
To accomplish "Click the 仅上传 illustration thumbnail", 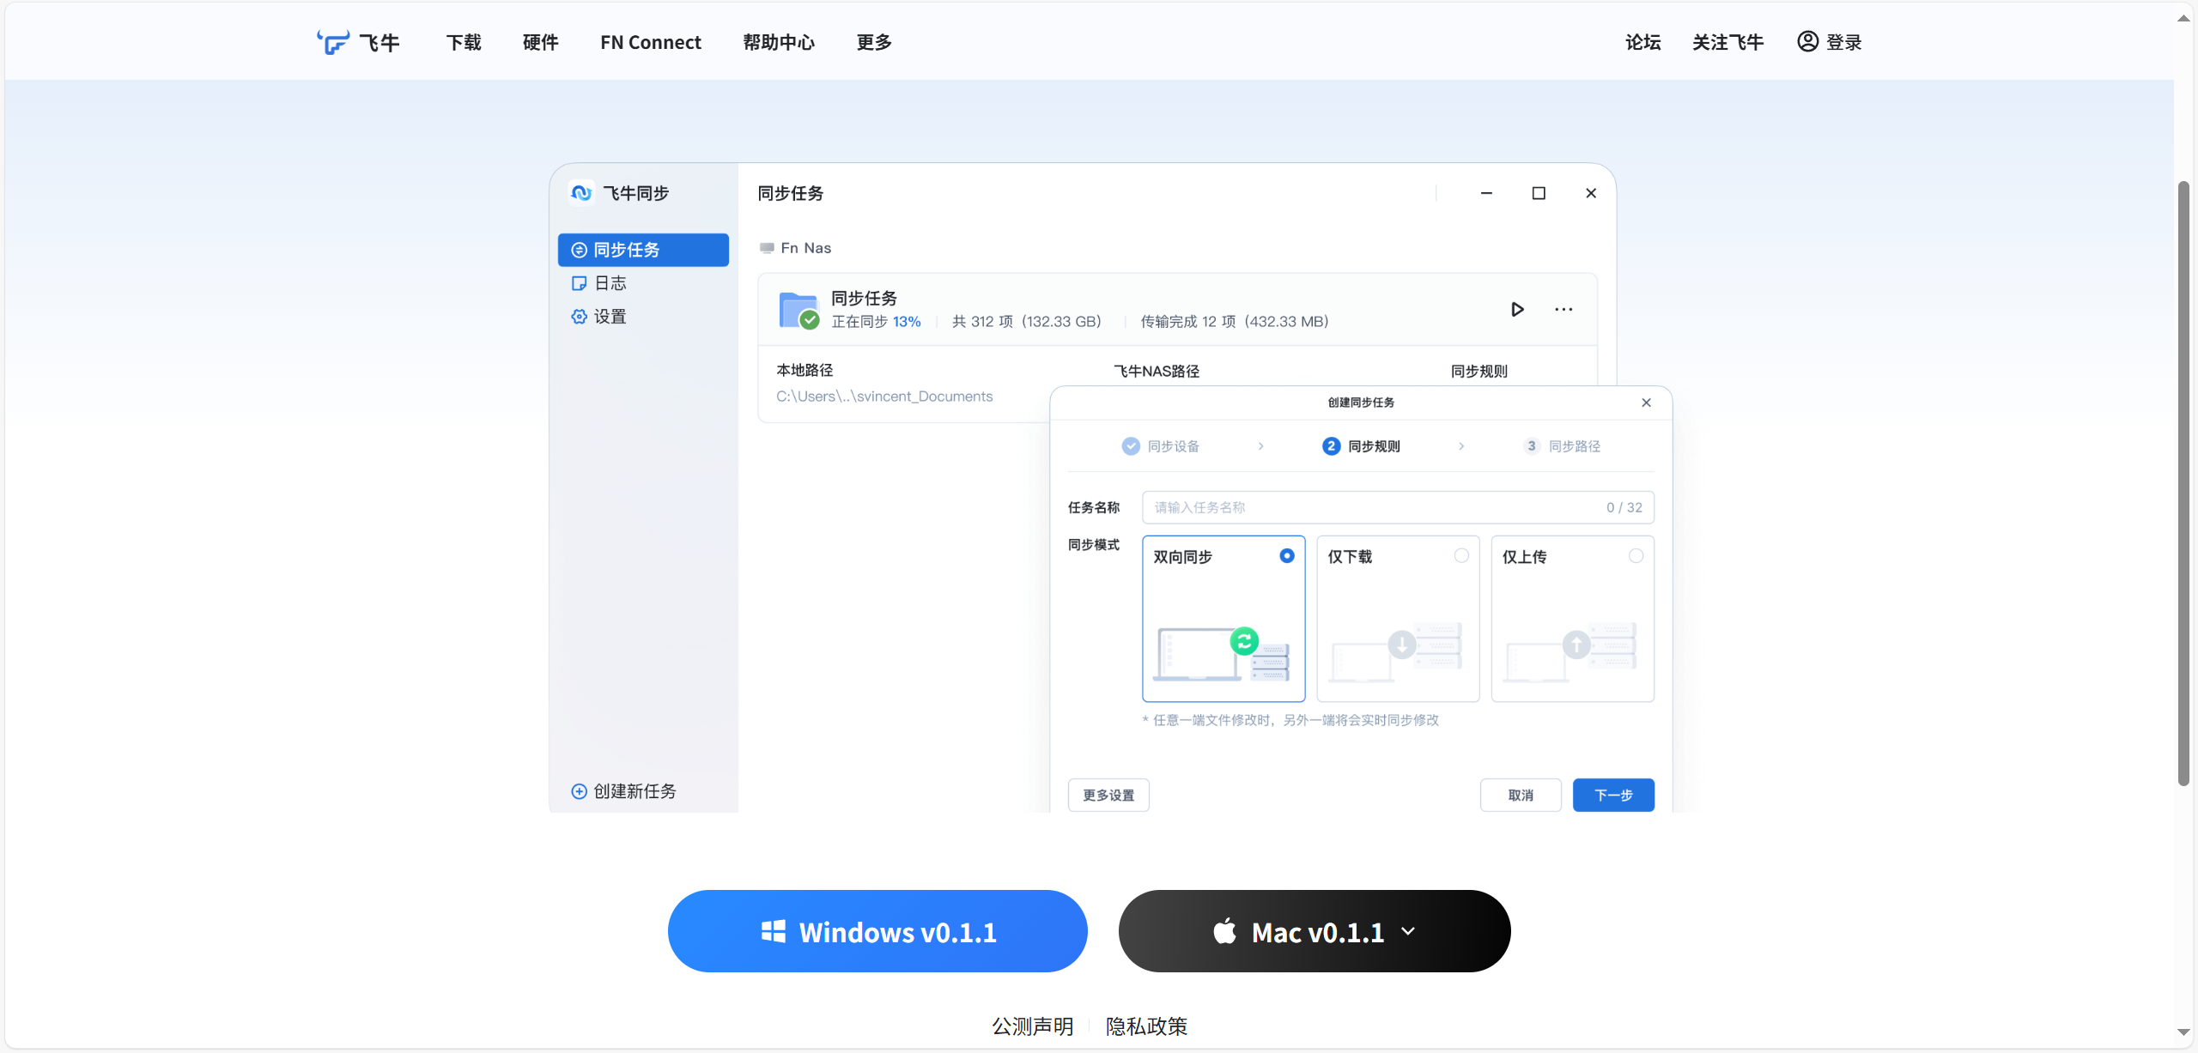I will tap(1570, 653).
